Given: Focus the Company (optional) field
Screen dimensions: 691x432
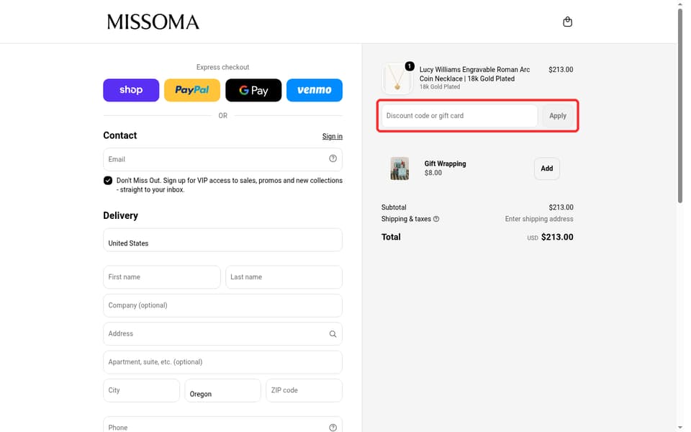Looking at the screenshot, I should [222, 305].
